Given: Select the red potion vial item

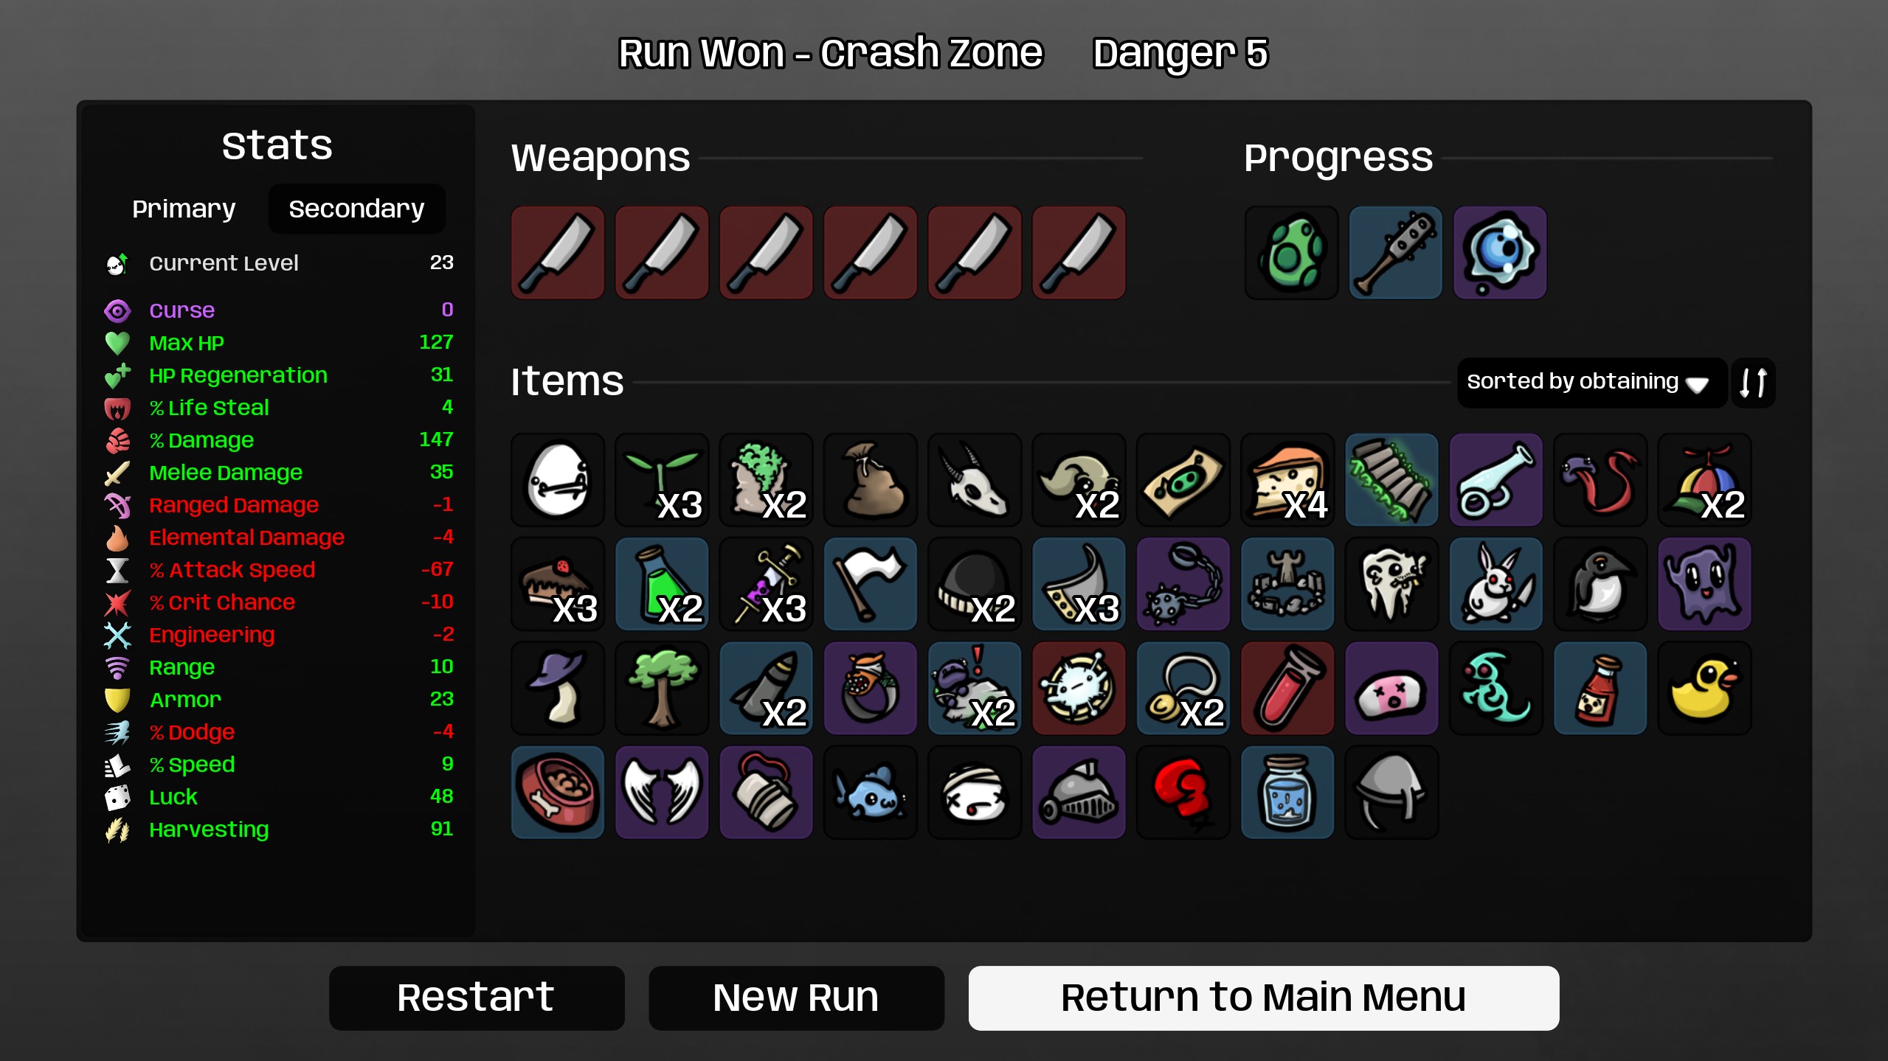Looking at the screenshot, I should coord(1287,688).
